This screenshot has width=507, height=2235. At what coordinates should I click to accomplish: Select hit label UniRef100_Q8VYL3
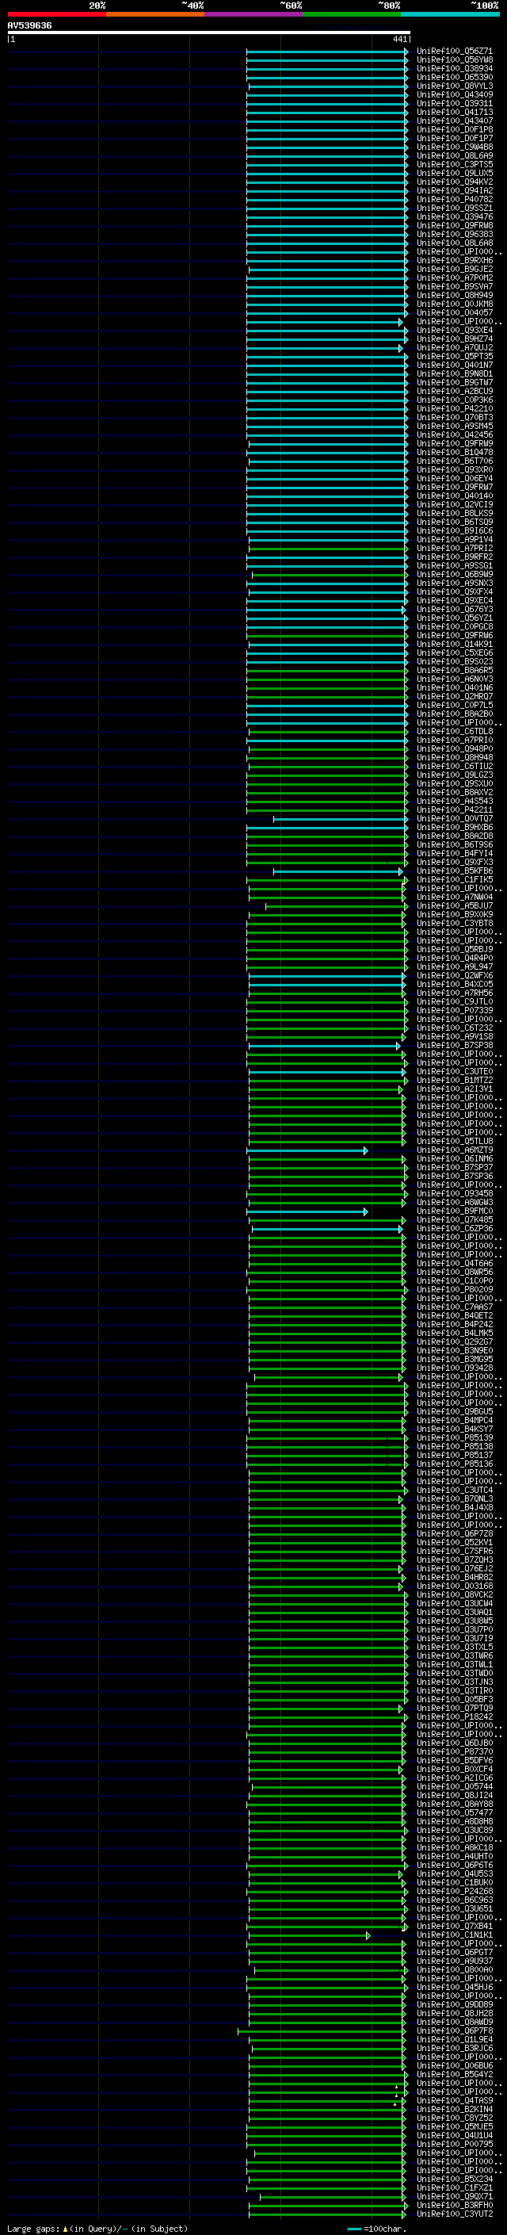coord(454,86)
